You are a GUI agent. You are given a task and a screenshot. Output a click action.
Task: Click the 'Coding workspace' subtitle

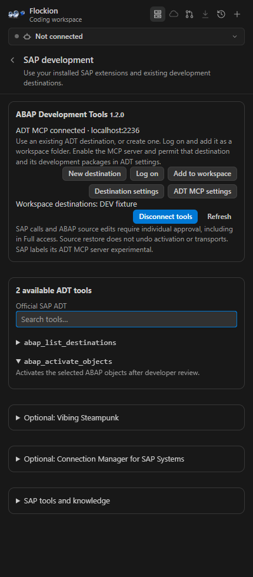tap(55, 19)
